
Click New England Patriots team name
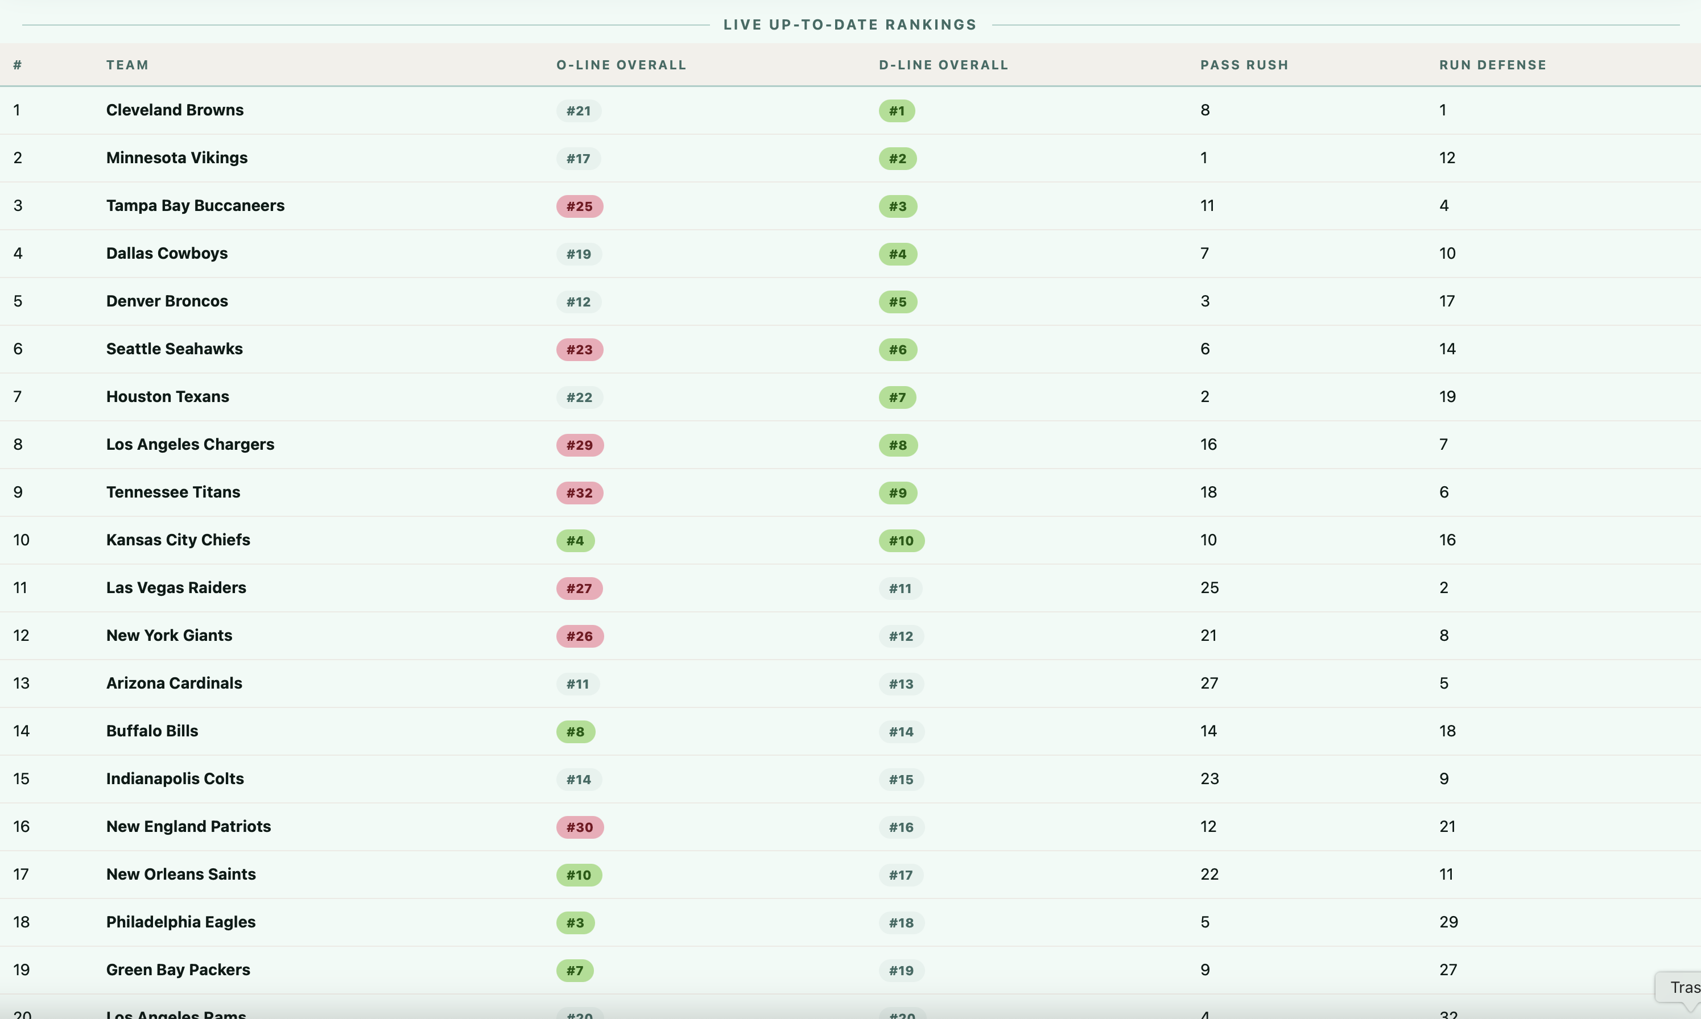click(188, 826)
